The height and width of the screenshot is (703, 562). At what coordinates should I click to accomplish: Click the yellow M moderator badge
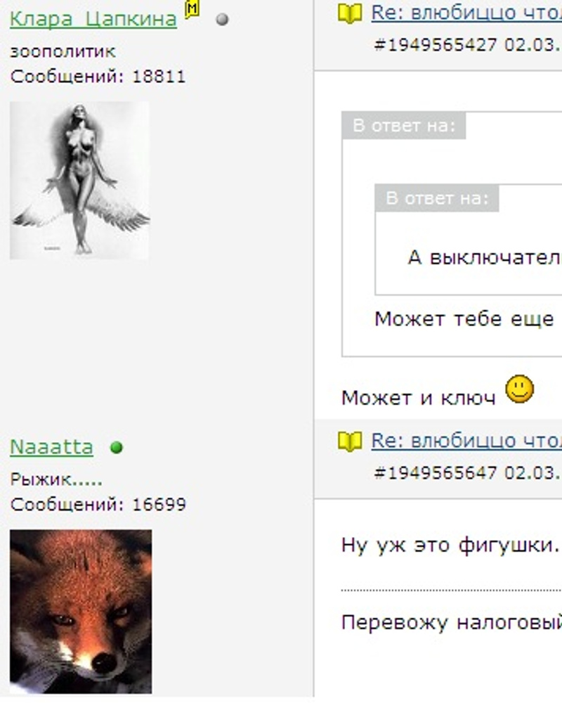[192, 9]
